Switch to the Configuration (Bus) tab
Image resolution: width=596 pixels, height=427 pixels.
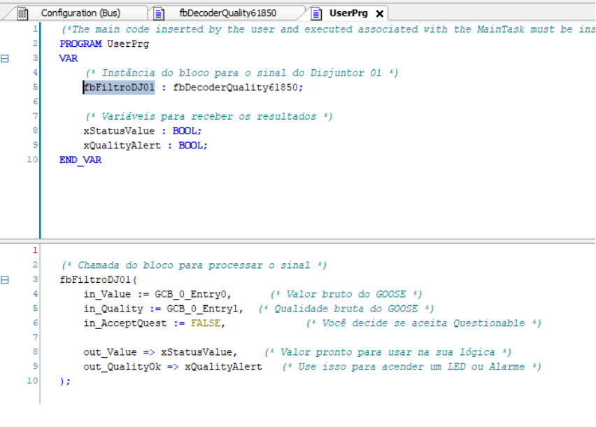[80, 13]
